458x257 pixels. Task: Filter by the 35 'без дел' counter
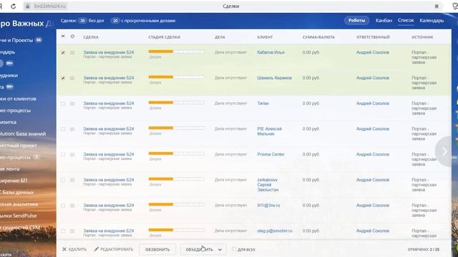(91, 21)
